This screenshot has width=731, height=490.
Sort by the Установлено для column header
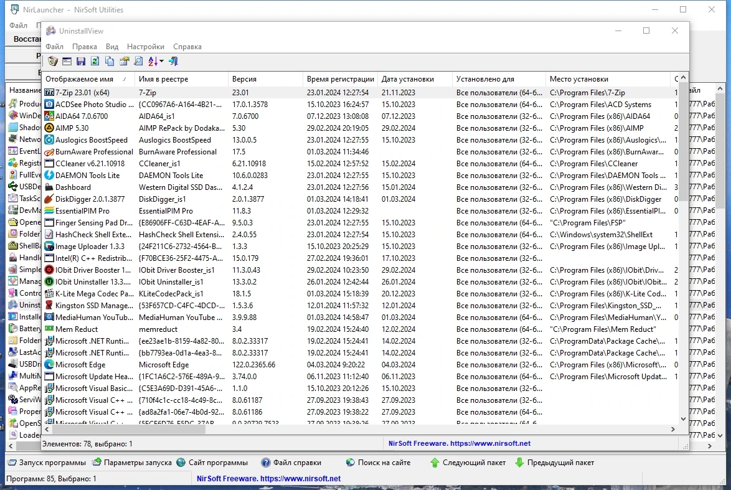coord(498,79)
